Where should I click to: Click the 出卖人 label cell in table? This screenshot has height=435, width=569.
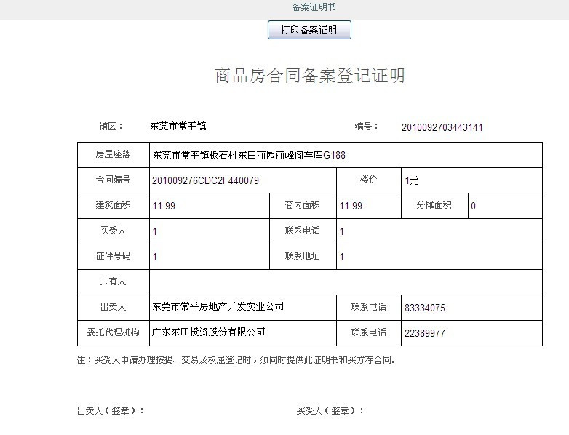114,307
